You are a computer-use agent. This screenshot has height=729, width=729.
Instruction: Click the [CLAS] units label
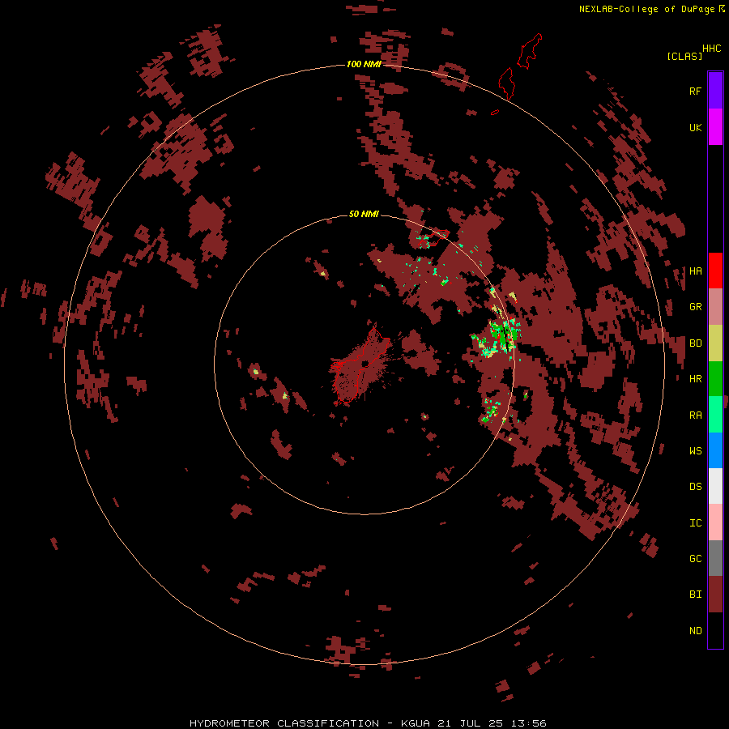[x=684, y=56]
